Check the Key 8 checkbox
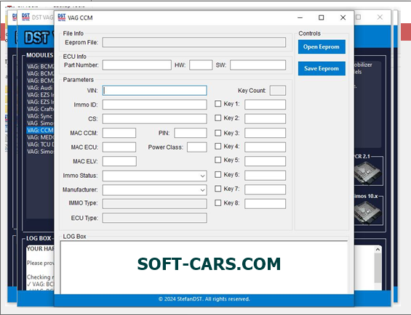This screenshot has height=315, width=411. click(218, 202)
